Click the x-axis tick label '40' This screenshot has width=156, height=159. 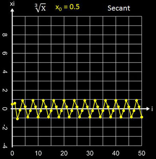(x=116, y=153)
